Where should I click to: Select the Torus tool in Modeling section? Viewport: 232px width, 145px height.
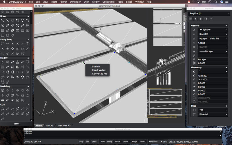coord(28,90)
